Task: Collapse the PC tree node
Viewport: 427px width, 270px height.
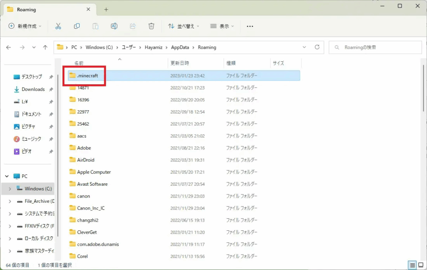Action: (x=7, y=177)
